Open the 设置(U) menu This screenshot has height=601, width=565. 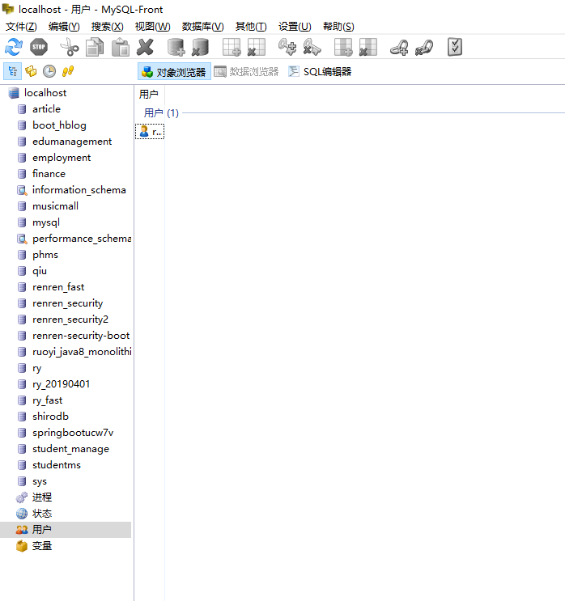(295, 27)
